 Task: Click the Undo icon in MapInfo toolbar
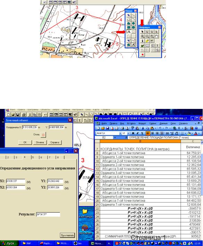point(45,115)
